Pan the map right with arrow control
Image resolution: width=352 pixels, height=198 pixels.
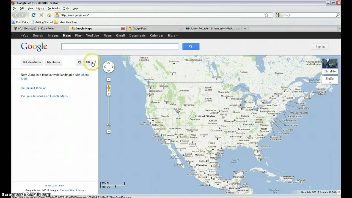112,67
